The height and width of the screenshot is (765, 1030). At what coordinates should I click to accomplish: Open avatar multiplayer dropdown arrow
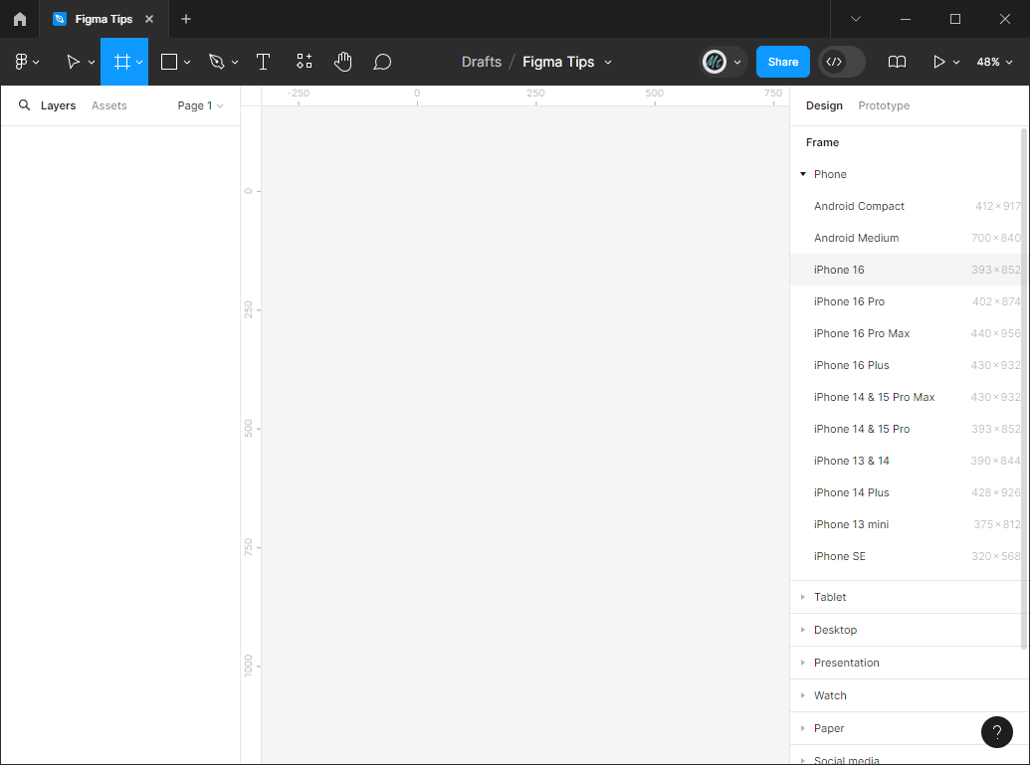tap(737, 63)
